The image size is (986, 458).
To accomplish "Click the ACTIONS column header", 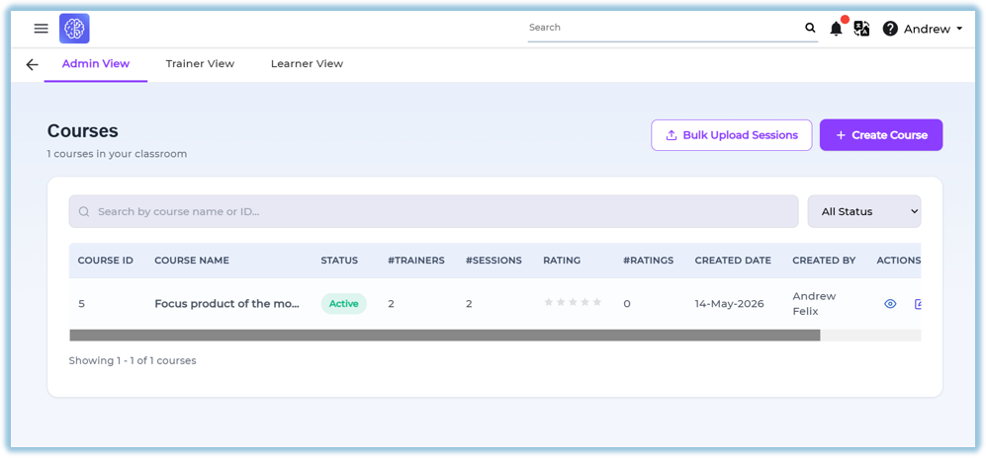I will pyautogui.click(x=899, y=261).
